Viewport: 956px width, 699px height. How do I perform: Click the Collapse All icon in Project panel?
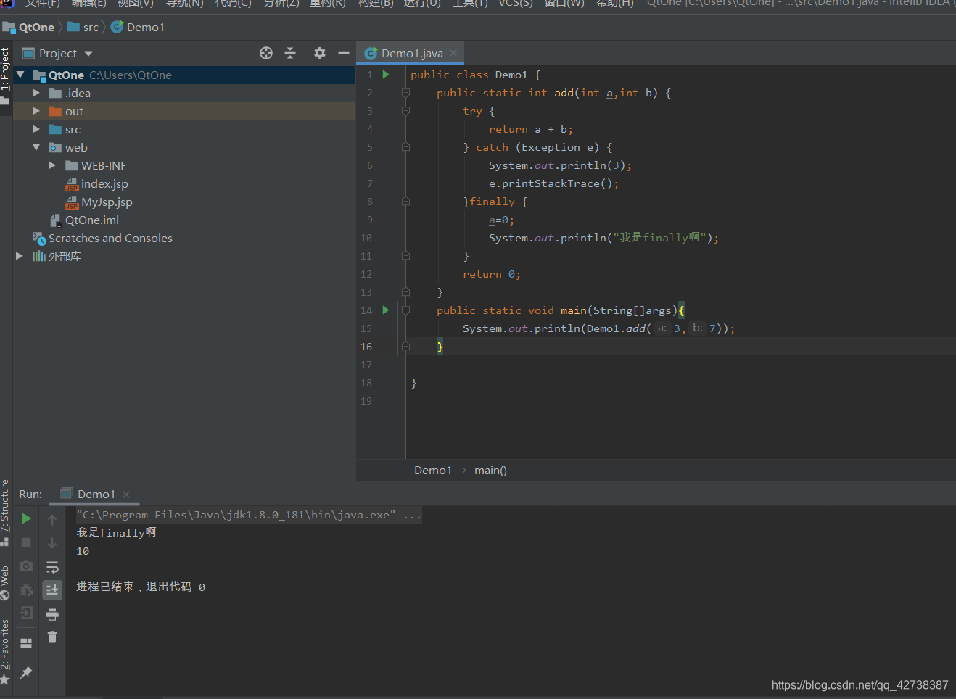coord(290,53)
